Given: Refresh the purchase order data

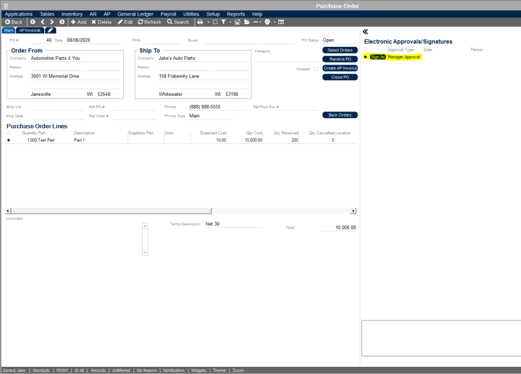Looking at the screenshot, I should click(150, 22).
